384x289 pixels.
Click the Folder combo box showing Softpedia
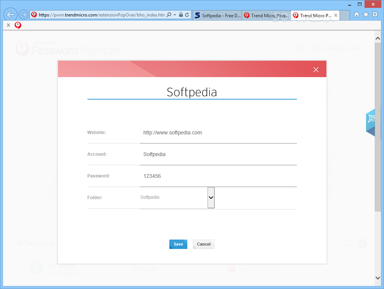click(177, 198)
